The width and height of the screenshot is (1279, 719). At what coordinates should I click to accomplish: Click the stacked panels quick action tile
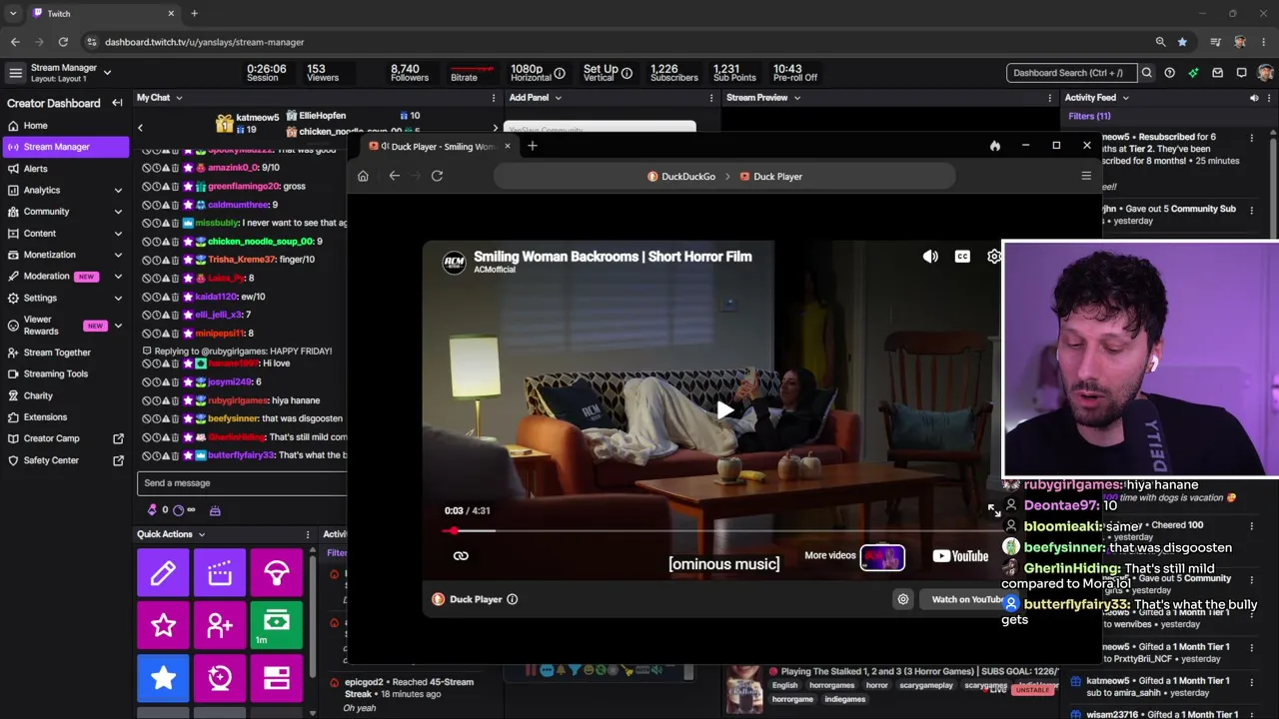(x=277, y=679)
